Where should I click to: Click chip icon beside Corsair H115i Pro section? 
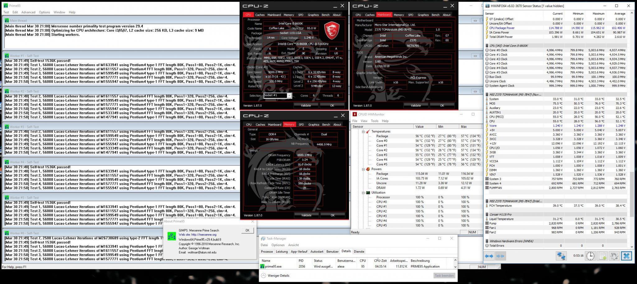pos(487,214)
